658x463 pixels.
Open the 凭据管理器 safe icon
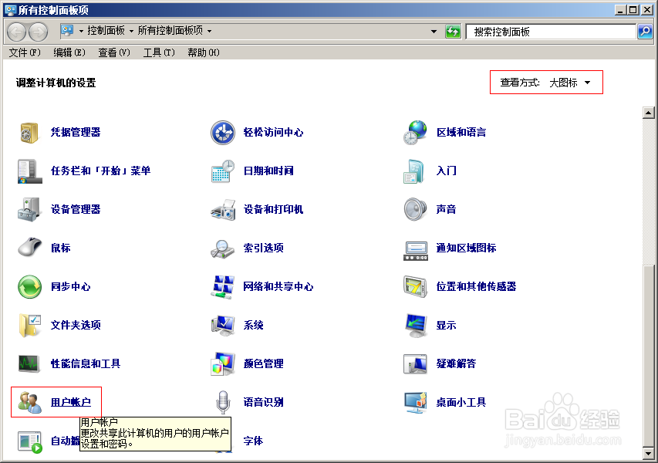click(29, 133)
